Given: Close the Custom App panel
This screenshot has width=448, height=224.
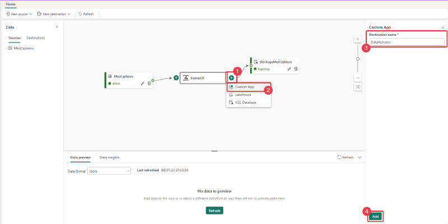Looking at the screenshot, I should point(443,27).
